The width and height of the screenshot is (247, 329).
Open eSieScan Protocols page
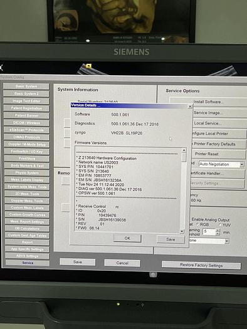click(x=27, y=130)
